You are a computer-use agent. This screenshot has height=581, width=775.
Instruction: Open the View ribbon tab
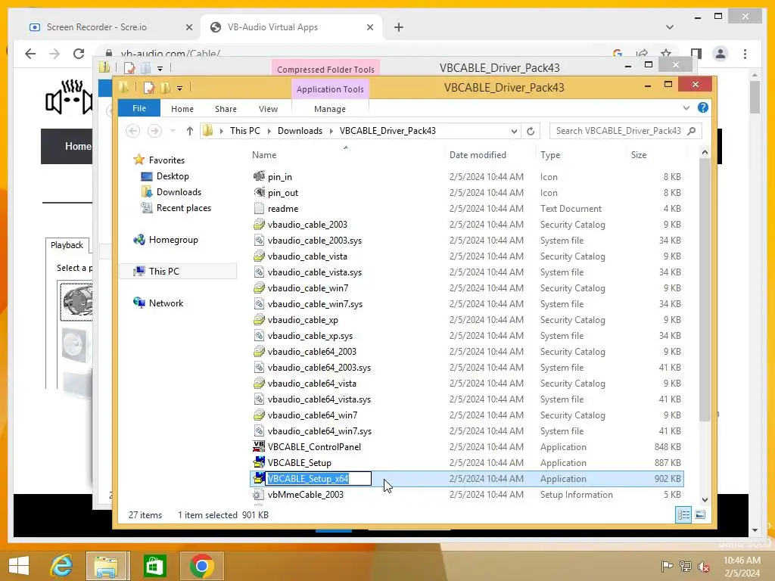coord(268,109)
